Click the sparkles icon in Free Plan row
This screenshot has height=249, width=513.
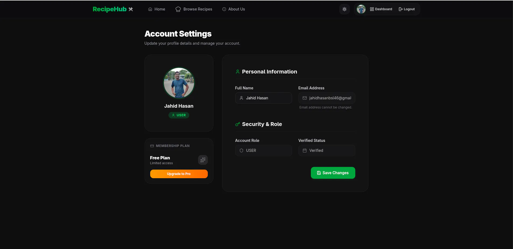click(203, 160)
